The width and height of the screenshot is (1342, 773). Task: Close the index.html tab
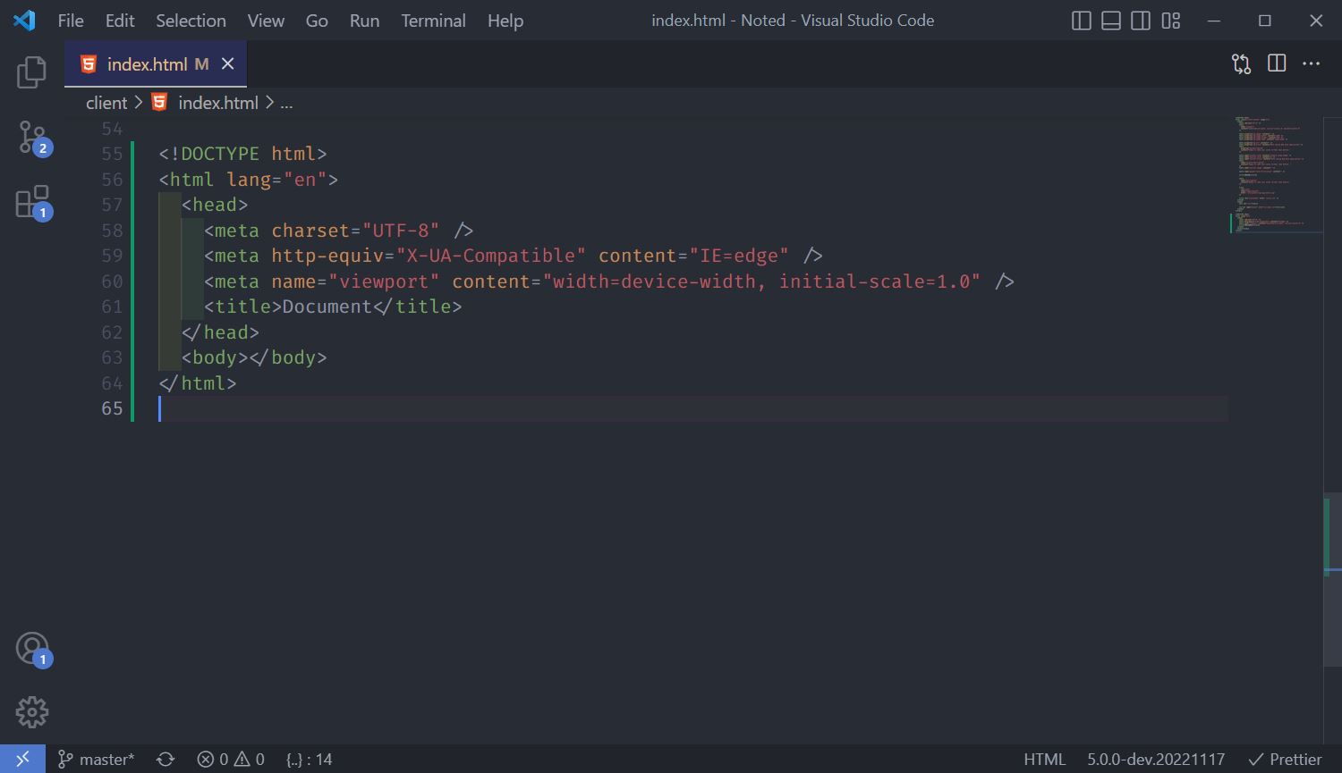227,63
